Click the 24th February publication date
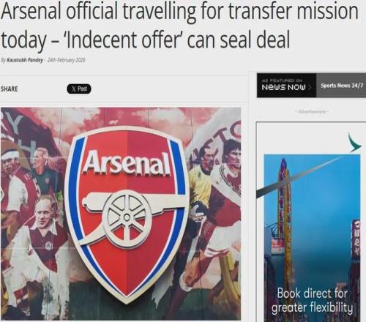 click(x=66, y=60)
